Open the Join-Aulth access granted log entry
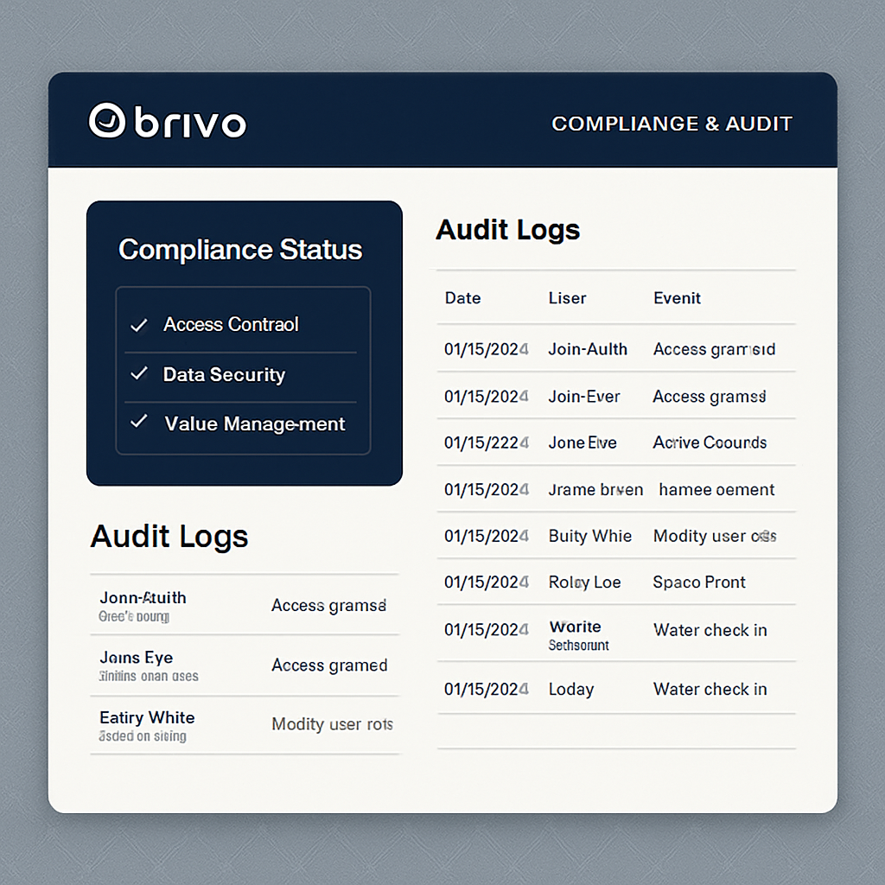The height and width of the screenshot is (885, 885). point(615,349)
